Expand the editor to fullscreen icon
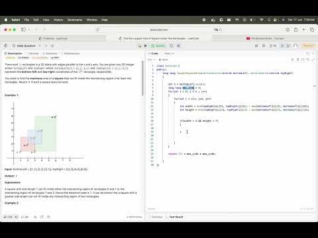 coord(313,59)
